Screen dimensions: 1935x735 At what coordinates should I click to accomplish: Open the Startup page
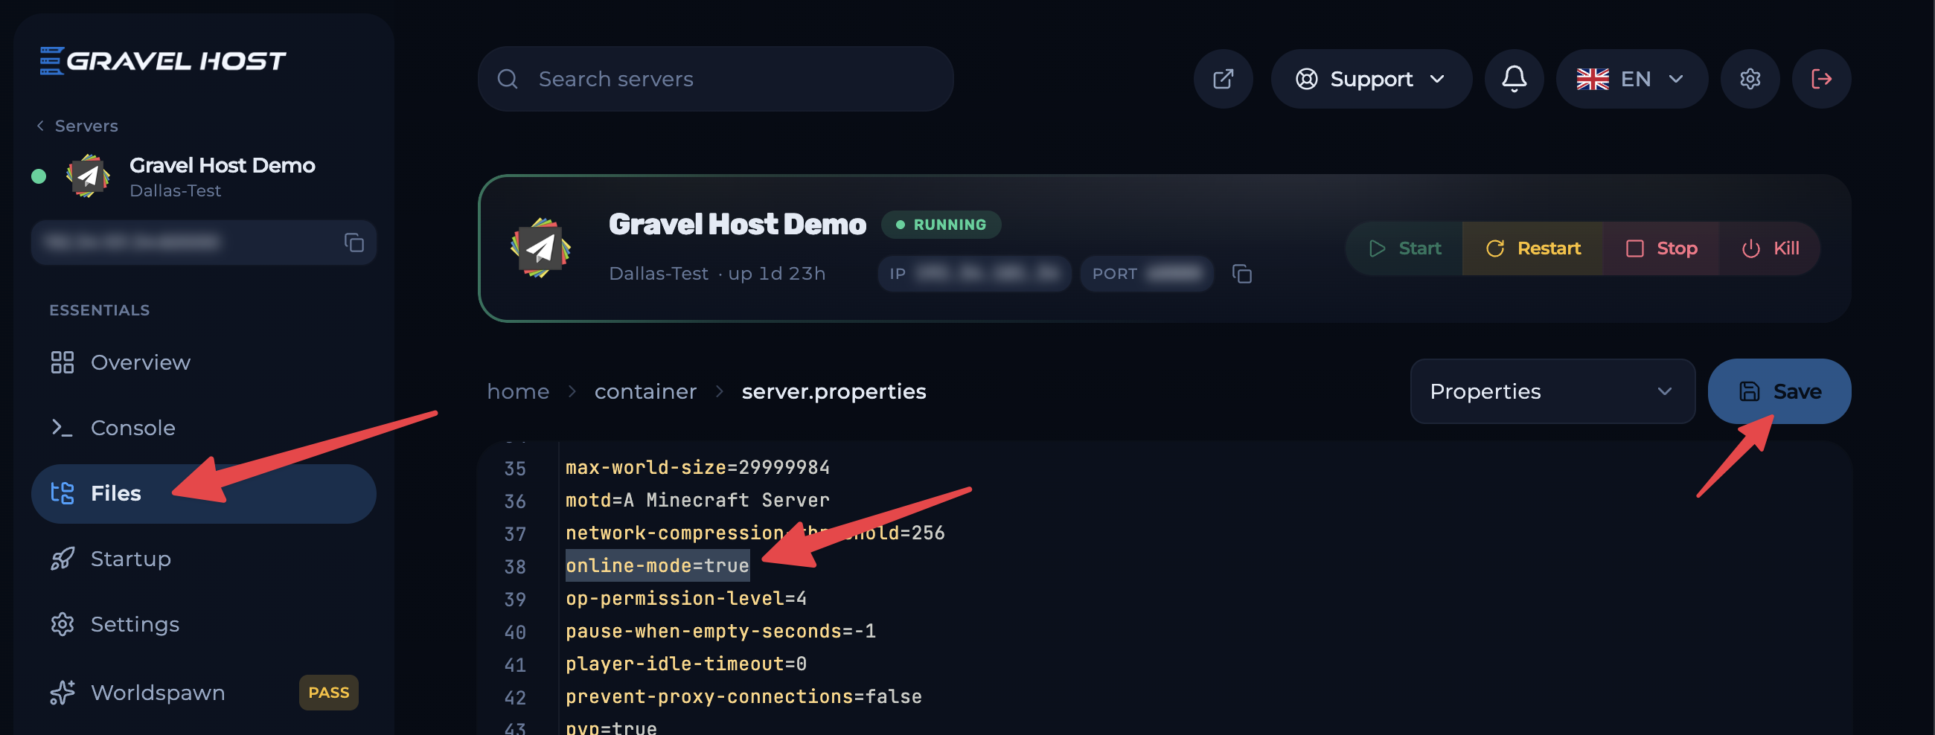point(203,559)
